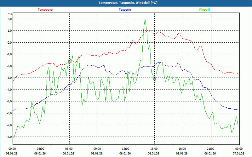This screenshot has height=157, width=252.
Task: Click the positive 1,0 y-axis label
Action: (x=9, y=31)
